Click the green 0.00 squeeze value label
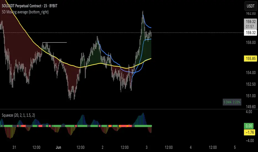Image resolution: width=258 pixels, height=152 pixels. [249, 126]
